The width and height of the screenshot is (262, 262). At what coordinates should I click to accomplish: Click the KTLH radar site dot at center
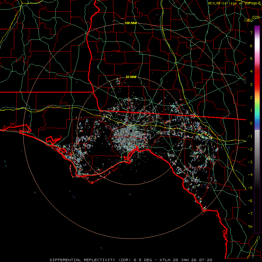tap(131, 130)
